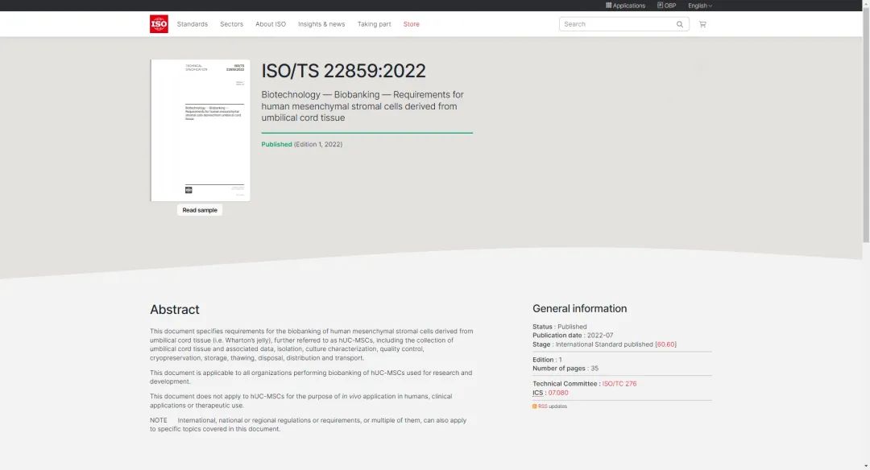Click the RSS updates feed icon
The width and height of the screenshot is (870, 470).
pyautogui.click(x=535, y=406)
